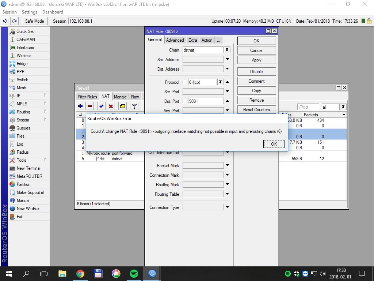The width and height of the screenshot is (374, 281).
Task: Open the Firewall 'all' filter dropdown
Action: (x=343, y=107)
